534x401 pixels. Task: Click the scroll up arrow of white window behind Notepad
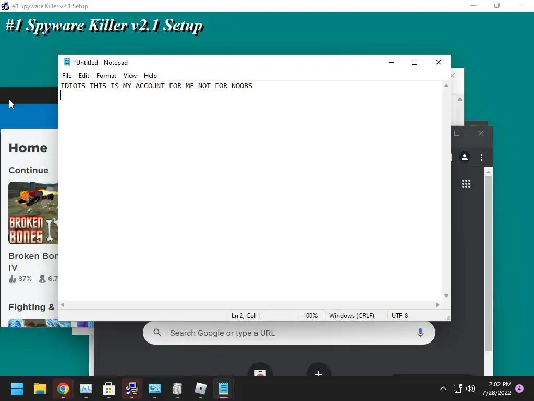click(460, 99)
